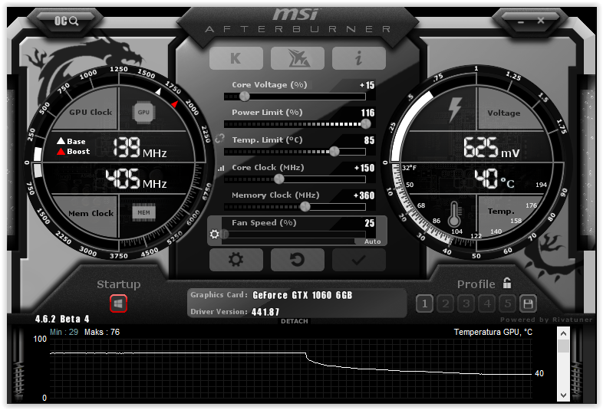Click the Memory Clock +360 value
603x410 pixels.
[364, 195]
